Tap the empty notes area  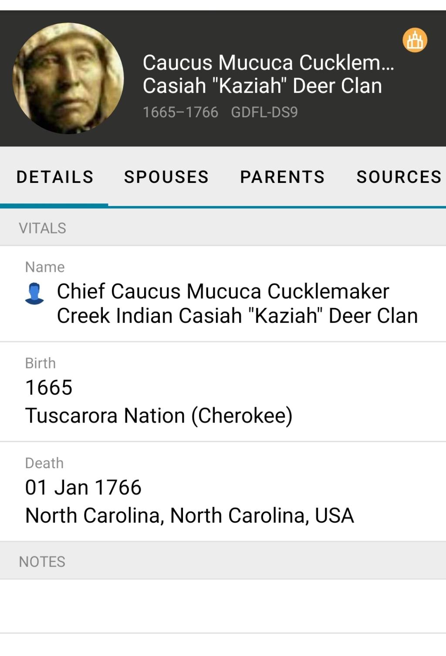click(x=223, y=606)
